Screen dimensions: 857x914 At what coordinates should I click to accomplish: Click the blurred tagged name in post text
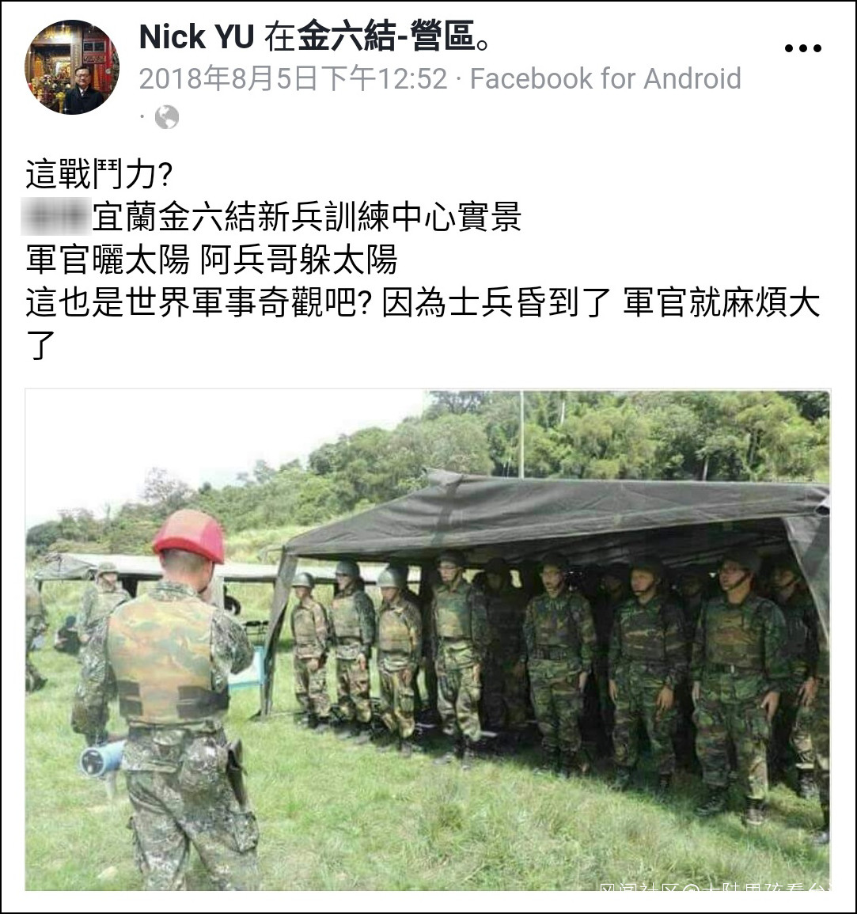[56, 216]
